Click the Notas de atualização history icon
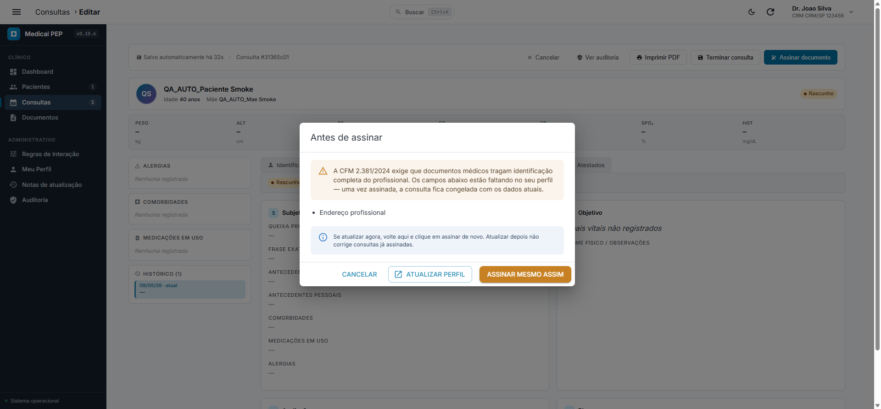This screenshot has width=881, height=409. [x=13, y=185]
